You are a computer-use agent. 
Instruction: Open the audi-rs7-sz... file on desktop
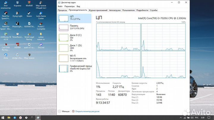tap(29, 46)
